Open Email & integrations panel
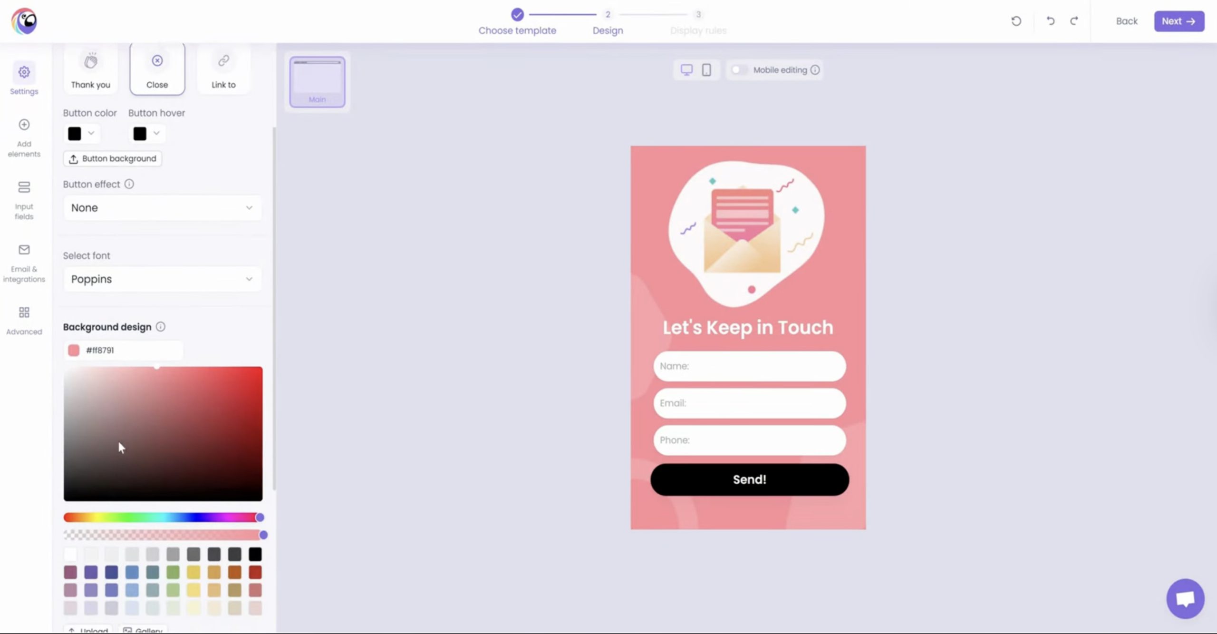 point(24,263)
